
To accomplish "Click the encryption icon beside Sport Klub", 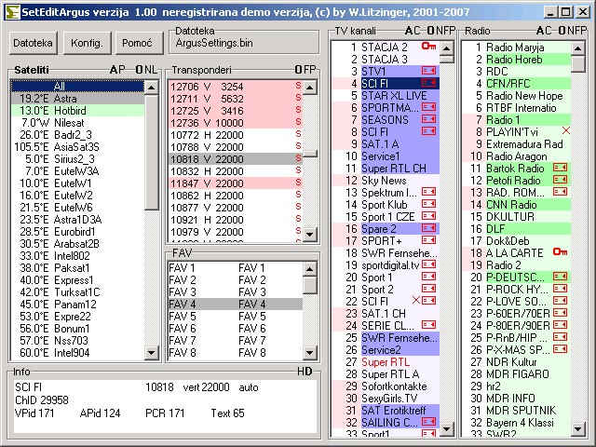I will (429, 204).
